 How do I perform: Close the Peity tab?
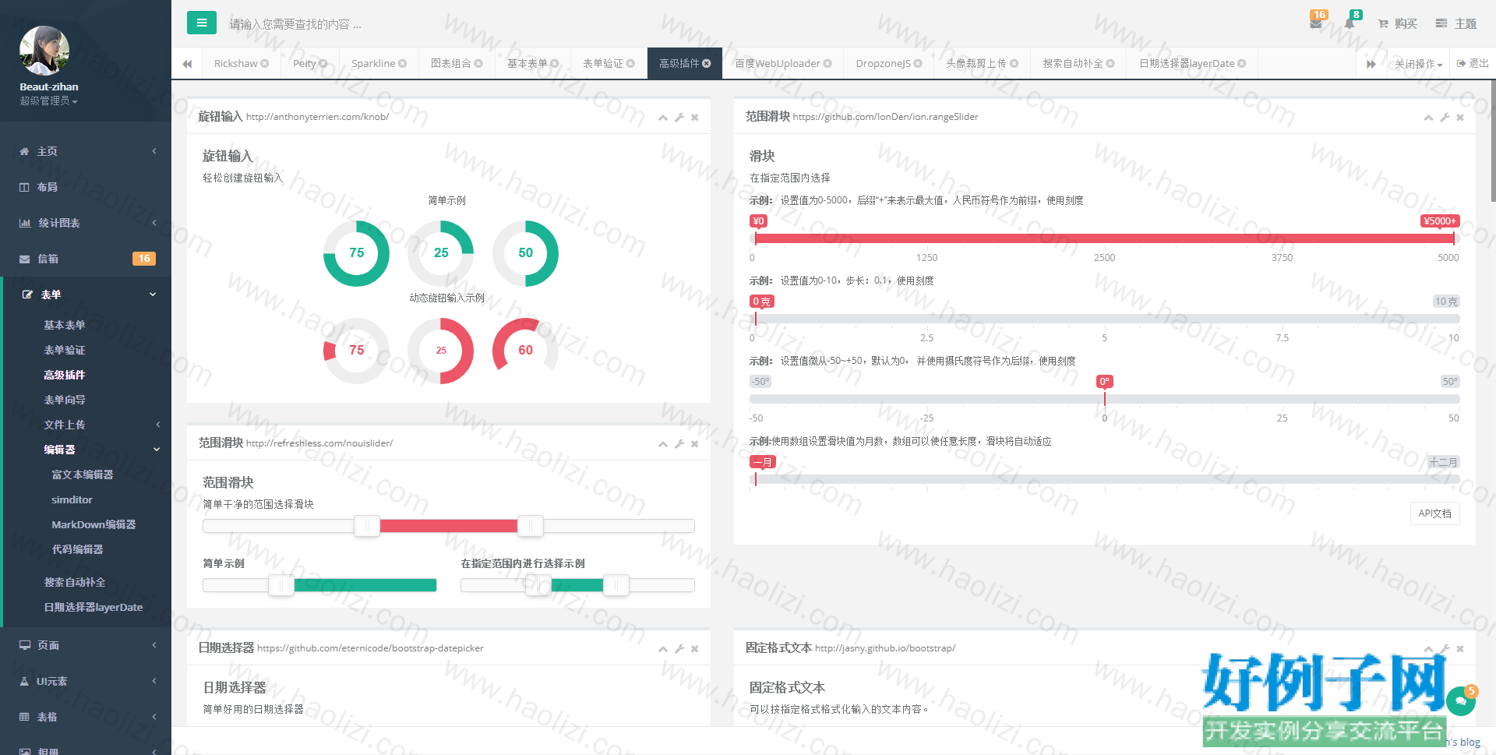(323, 64)
